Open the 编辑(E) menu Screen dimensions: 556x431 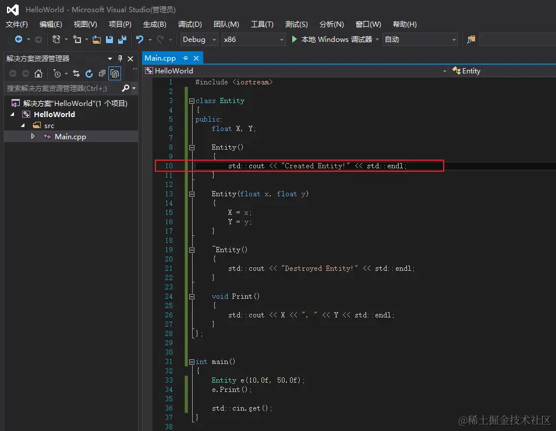tap(51, 24)
